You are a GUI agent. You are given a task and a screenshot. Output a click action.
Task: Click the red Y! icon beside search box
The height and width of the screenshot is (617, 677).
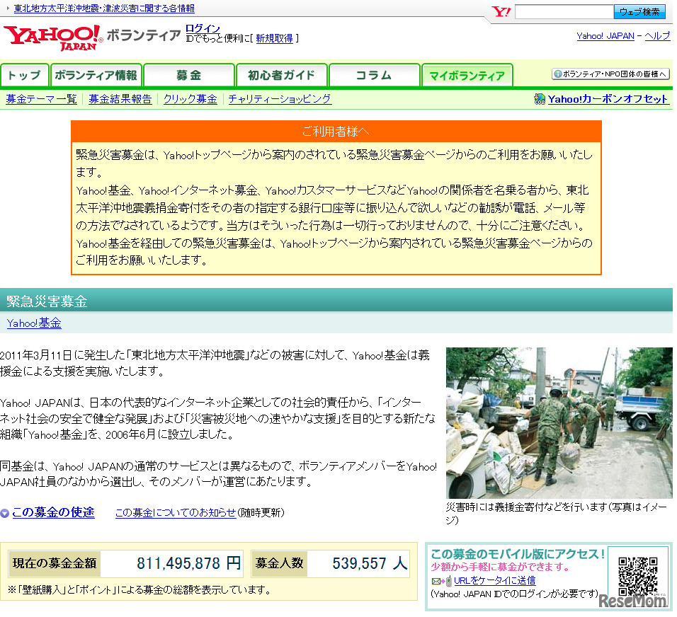point(501,11)
